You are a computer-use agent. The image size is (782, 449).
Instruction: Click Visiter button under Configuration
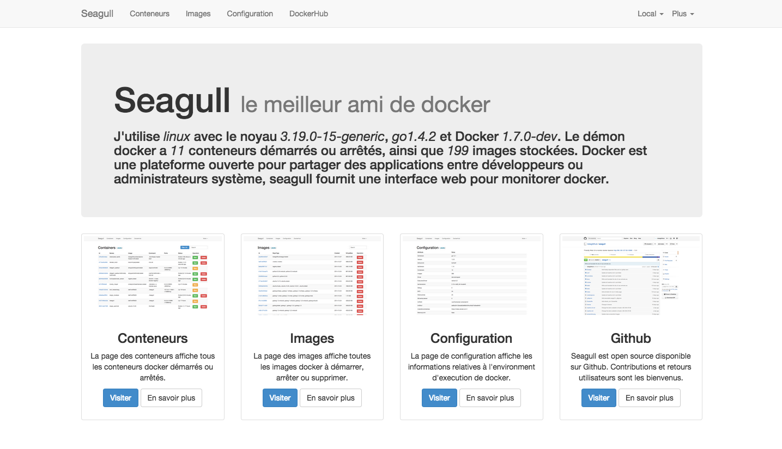click(439, 398)
